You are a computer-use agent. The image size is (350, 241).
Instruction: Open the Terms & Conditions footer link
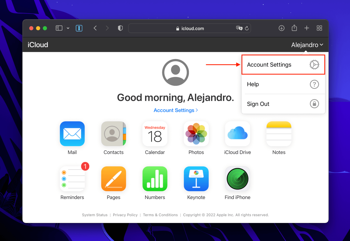pyautogui.click(x=160, y=215)
